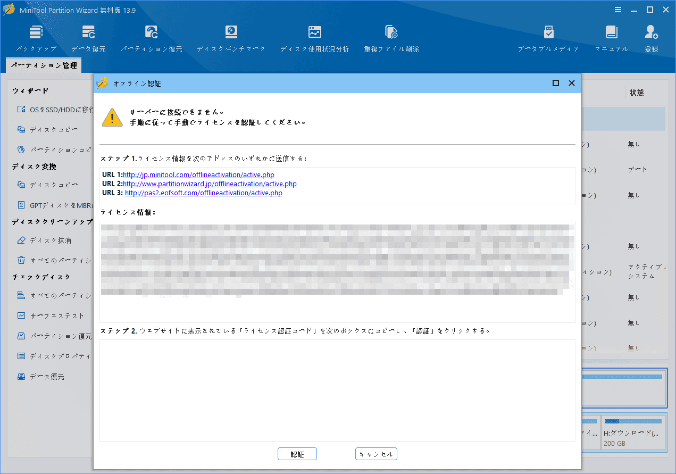
Task: Click the 認証 button
Action: 297,454
